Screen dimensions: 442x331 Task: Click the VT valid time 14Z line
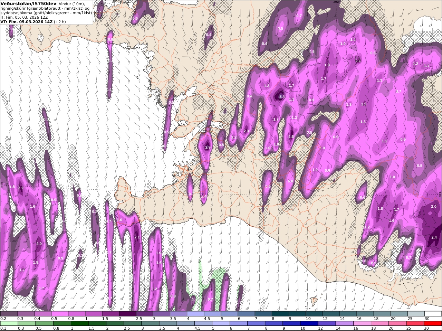click(33, 21)
